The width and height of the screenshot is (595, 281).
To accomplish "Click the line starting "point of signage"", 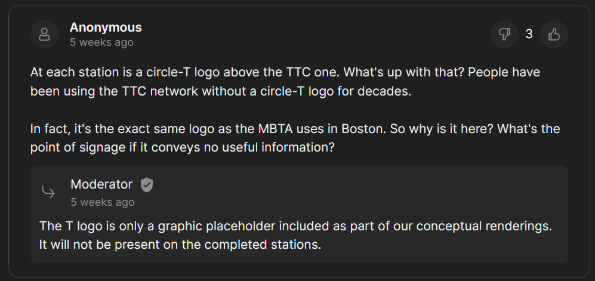I will pos(182,147).
